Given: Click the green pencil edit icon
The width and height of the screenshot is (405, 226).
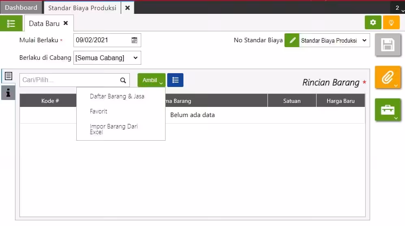Looking at the screenshot, I should point(292,40).
